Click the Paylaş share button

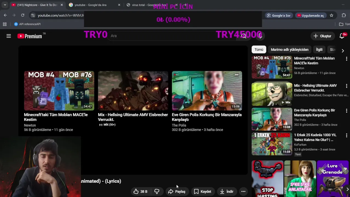pos(177,192)
